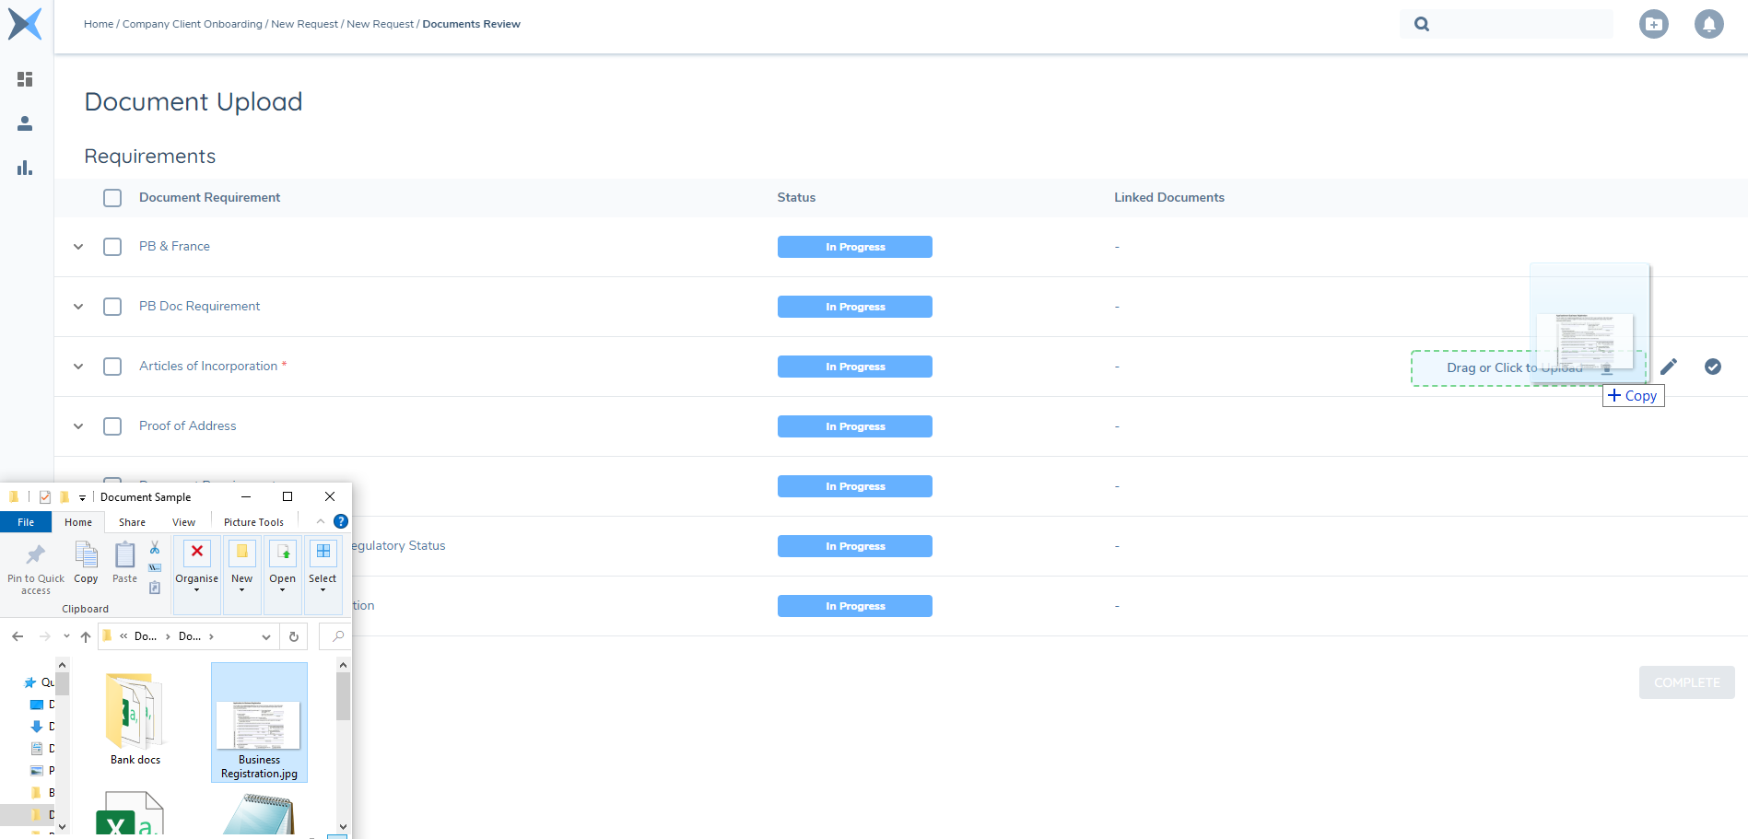Click the File Explorer refresh icon
This screenshot has height=839, width=1748.
(x=294, y=636)
